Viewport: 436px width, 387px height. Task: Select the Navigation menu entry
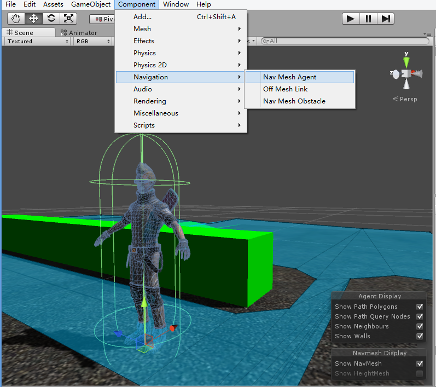(181, 77)
